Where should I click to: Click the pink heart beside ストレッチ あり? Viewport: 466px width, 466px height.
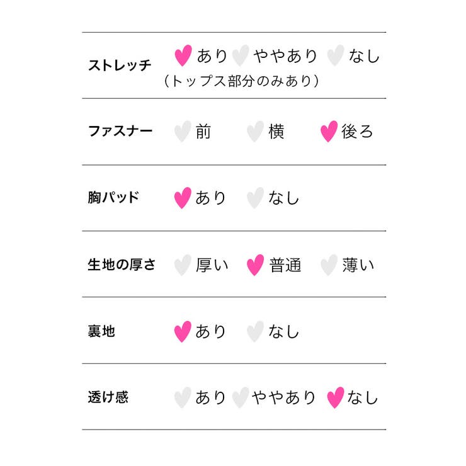(x=183, y=55)
